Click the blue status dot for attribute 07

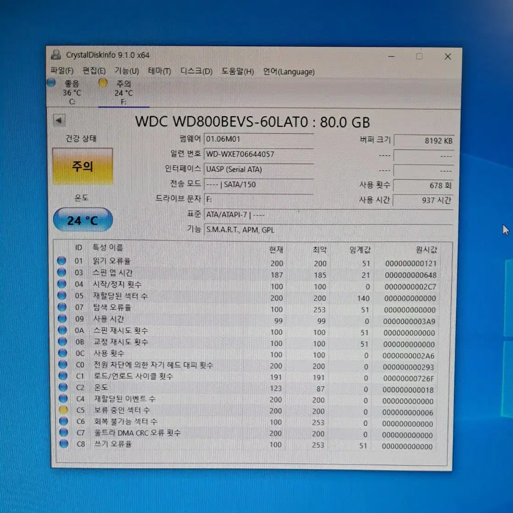[62, 307]
